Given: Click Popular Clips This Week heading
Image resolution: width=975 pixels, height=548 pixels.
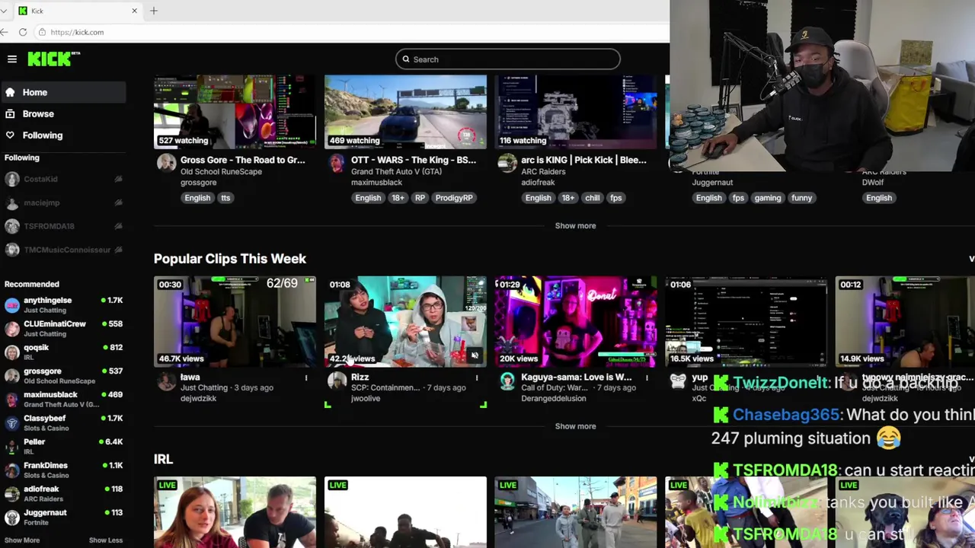Looking at the screenshot, I should (x=230, y=259).
